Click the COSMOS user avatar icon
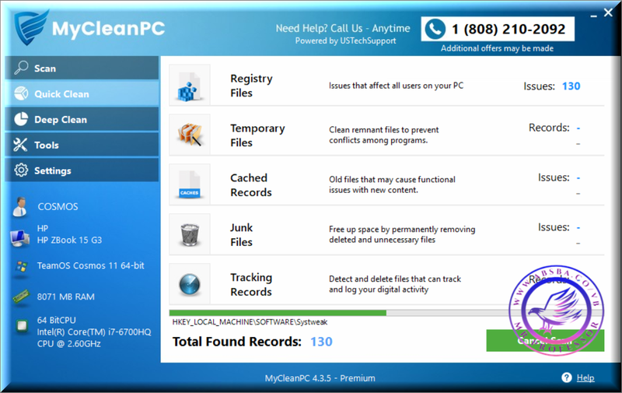Viewport: 622px width, 393px height. 19,206
